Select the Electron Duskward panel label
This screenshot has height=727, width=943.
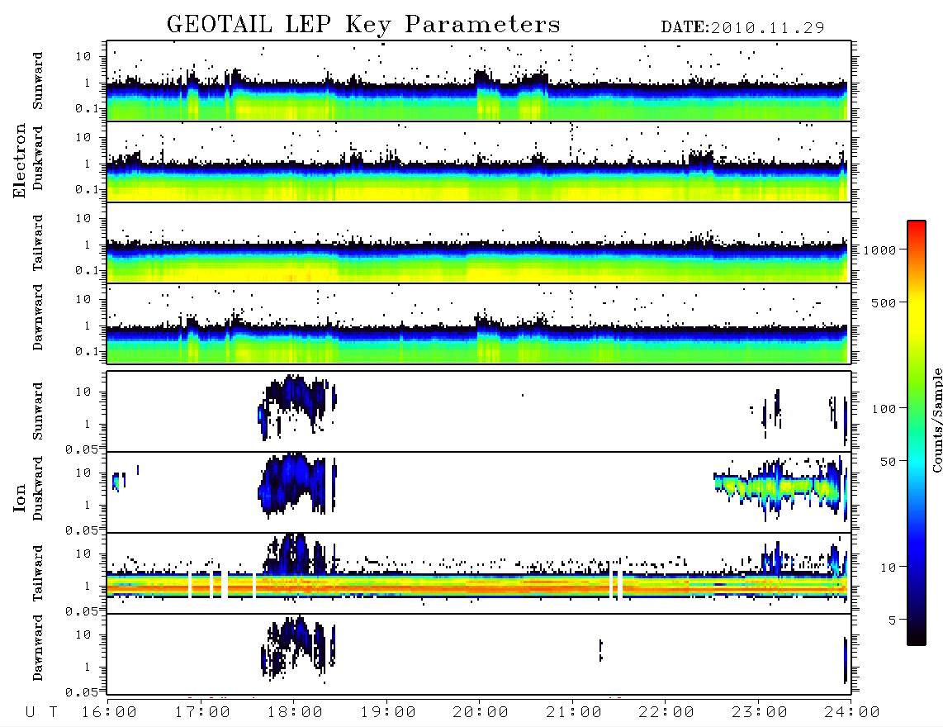tap(37, 159)
